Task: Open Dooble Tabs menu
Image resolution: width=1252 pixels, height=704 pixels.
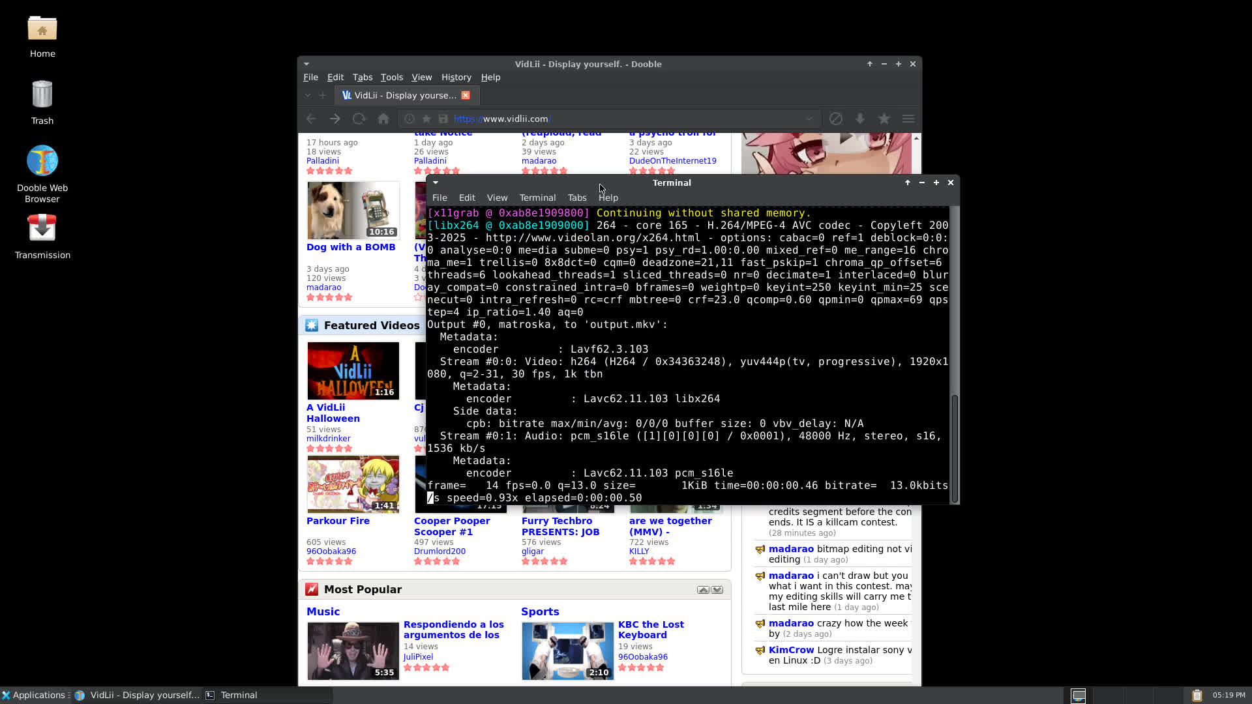Action: click(x=363, y=77)
